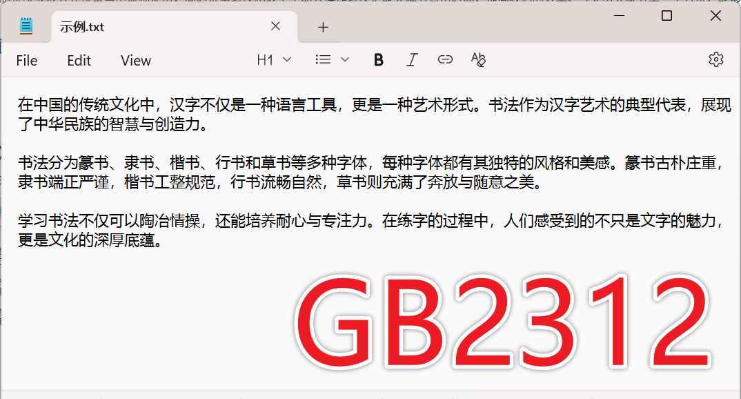741x399 pixels.
Task: Select the italic I formatting icon
Action: (x=412, y=60)
